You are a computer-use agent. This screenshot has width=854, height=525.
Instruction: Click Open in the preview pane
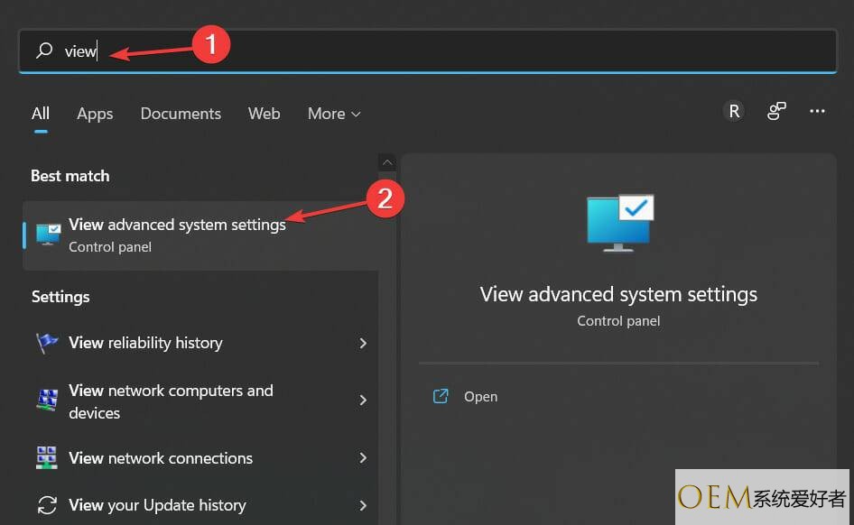point(480,397)
